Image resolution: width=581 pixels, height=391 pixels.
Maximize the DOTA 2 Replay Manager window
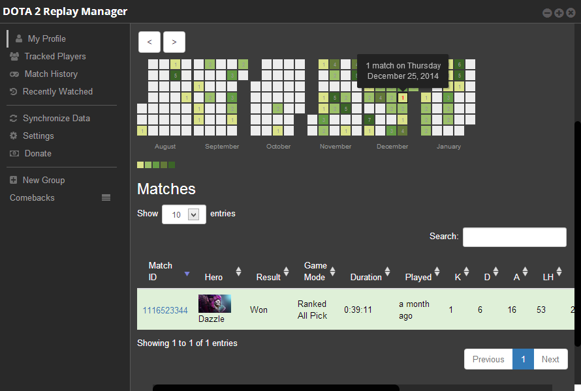point(559,13)
